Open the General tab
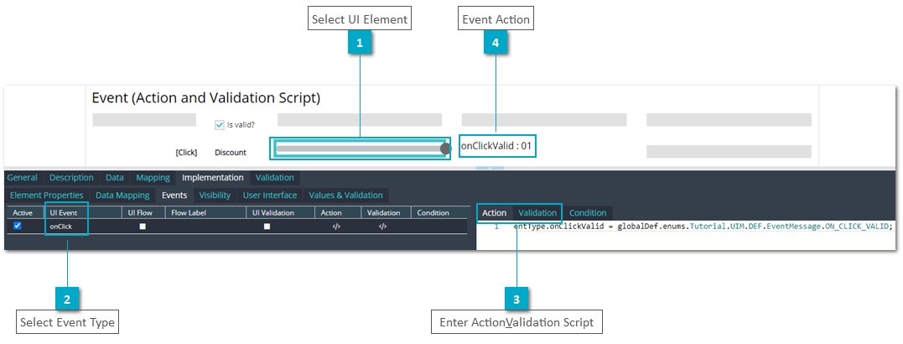 point(23,178)
